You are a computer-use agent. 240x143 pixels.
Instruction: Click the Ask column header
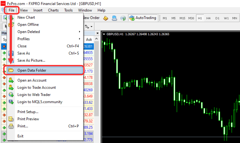89,40
